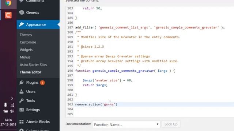Click line number 196 in gutter
The image size is (234, 131).
point(70,71)
